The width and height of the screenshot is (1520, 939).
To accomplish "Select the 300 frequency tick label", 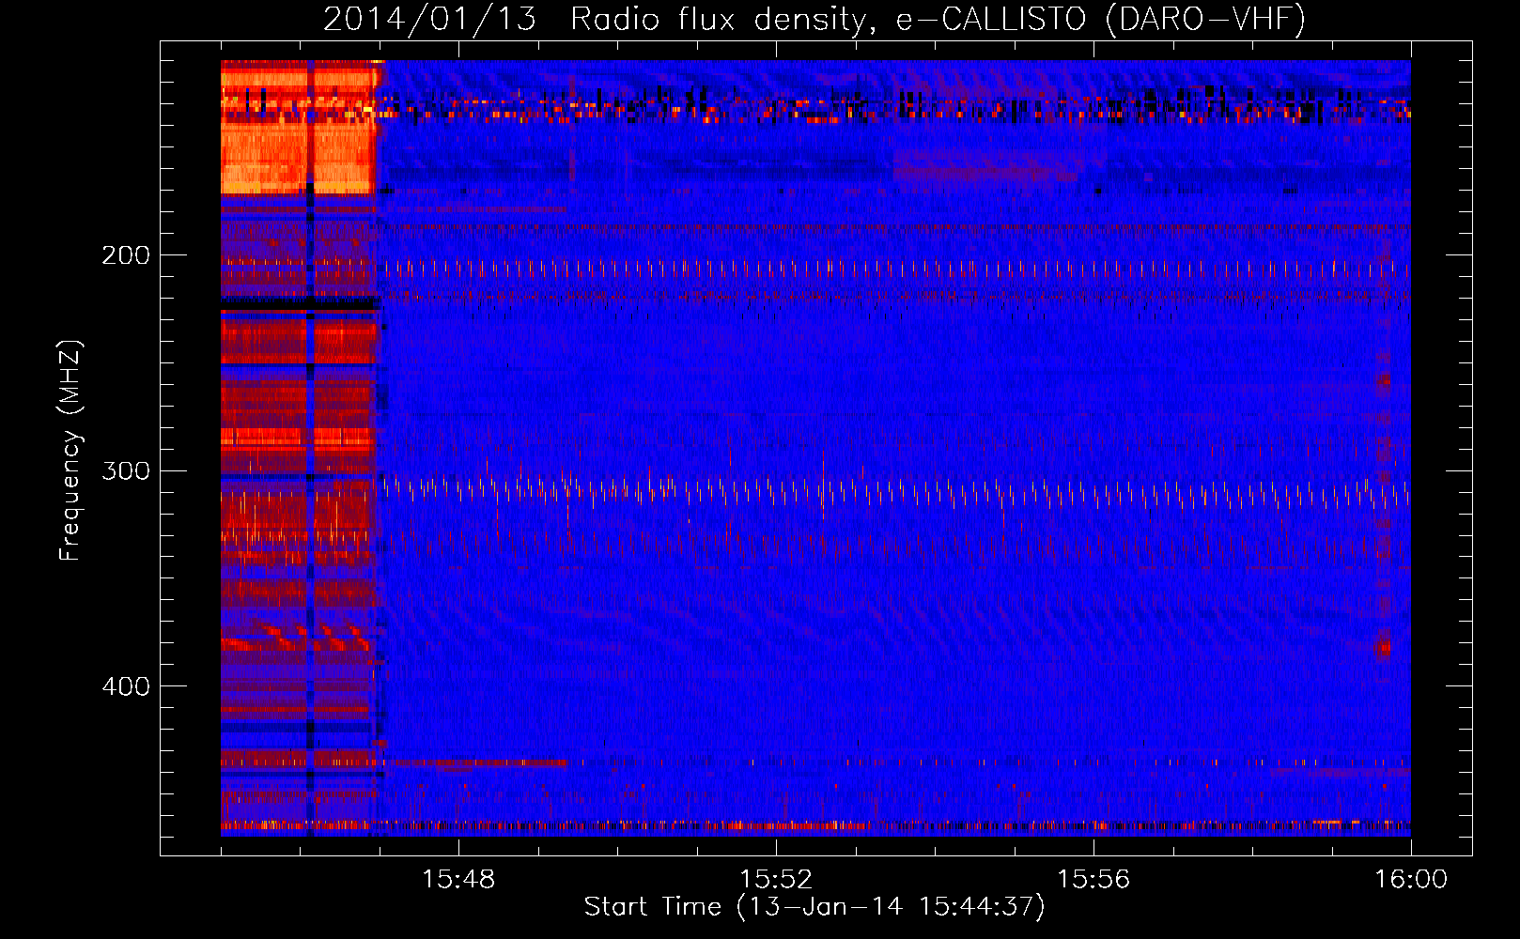I will point(126,470).
